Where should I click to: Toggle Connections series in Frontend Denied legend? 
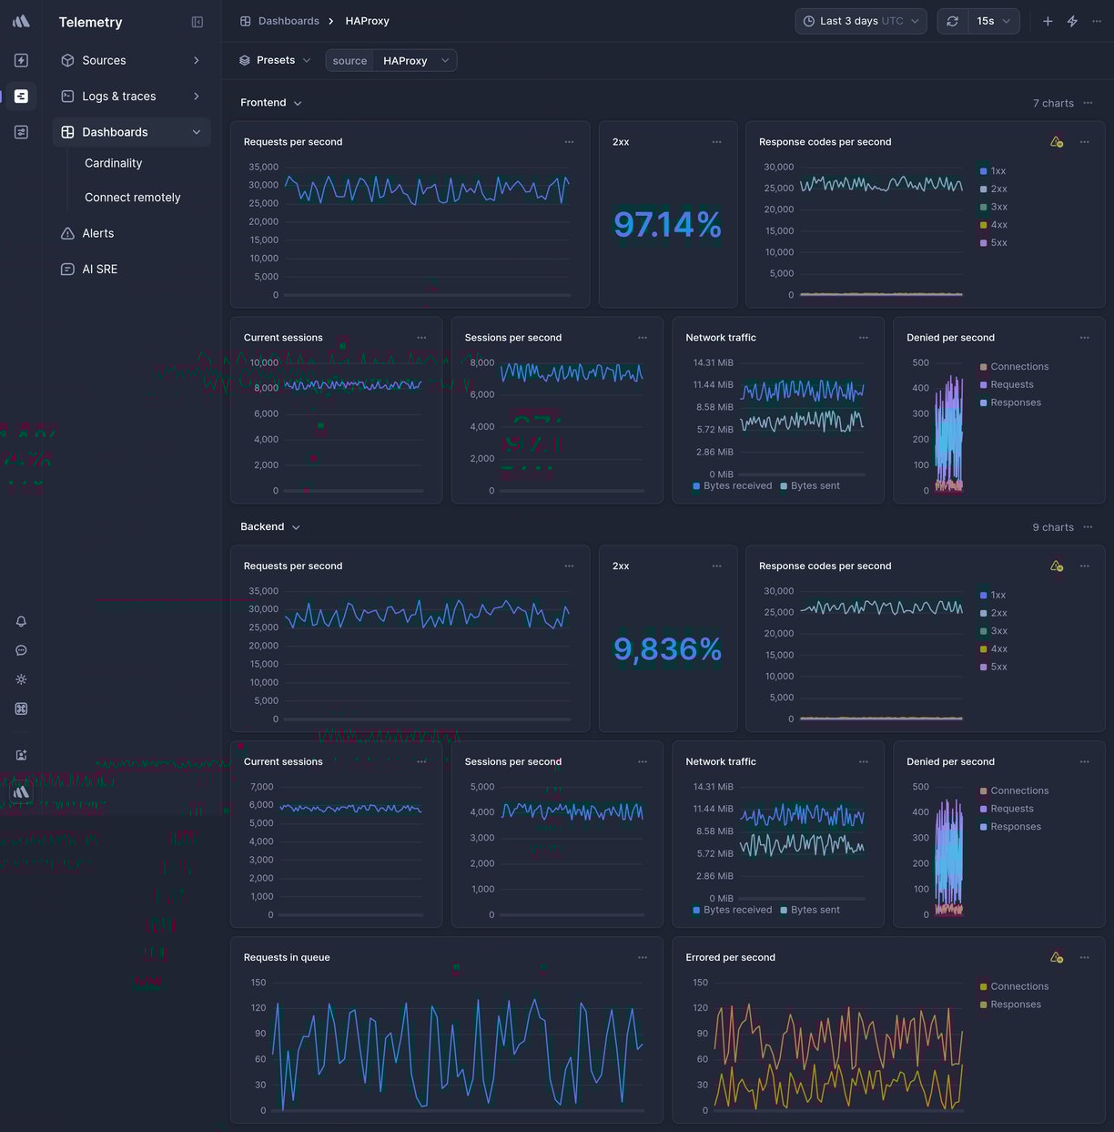coord(1018,367)
